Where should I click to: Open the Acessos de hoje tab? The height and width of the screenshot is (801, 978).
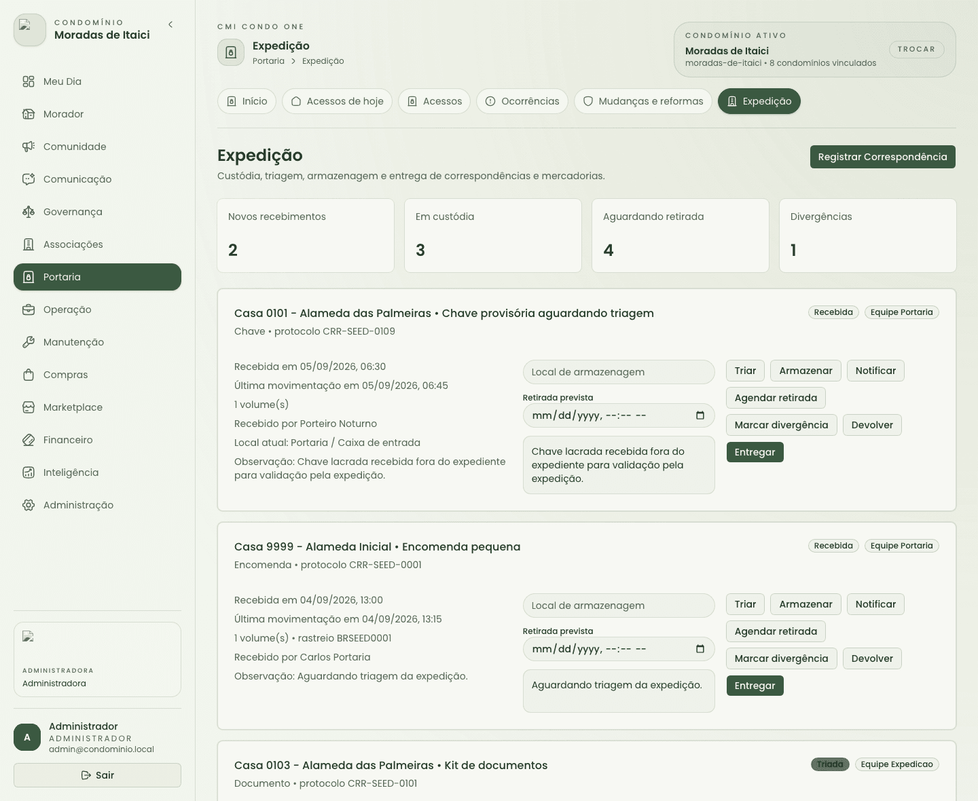point(337,101)
